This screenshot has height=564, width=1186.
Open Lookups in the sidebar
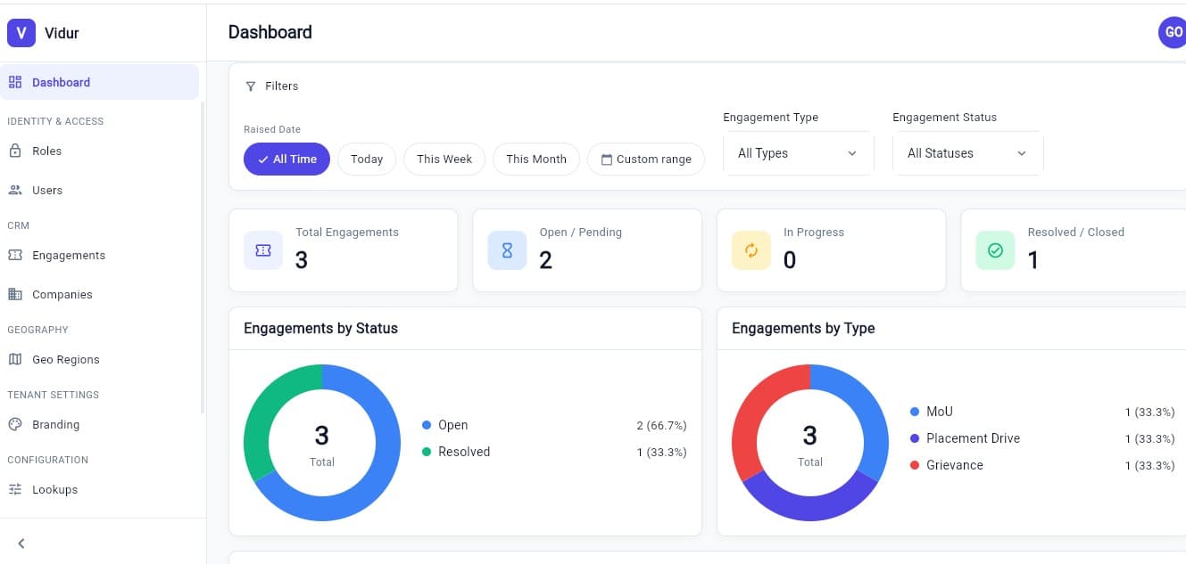[99, 489]
